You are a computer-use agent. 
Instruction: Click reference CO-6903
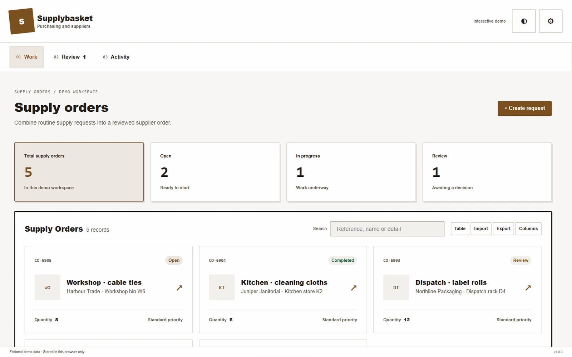(391, 261)
